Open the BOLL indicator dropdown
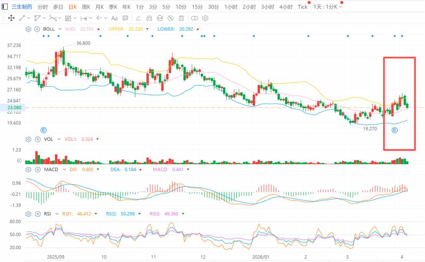 (60, 29)
